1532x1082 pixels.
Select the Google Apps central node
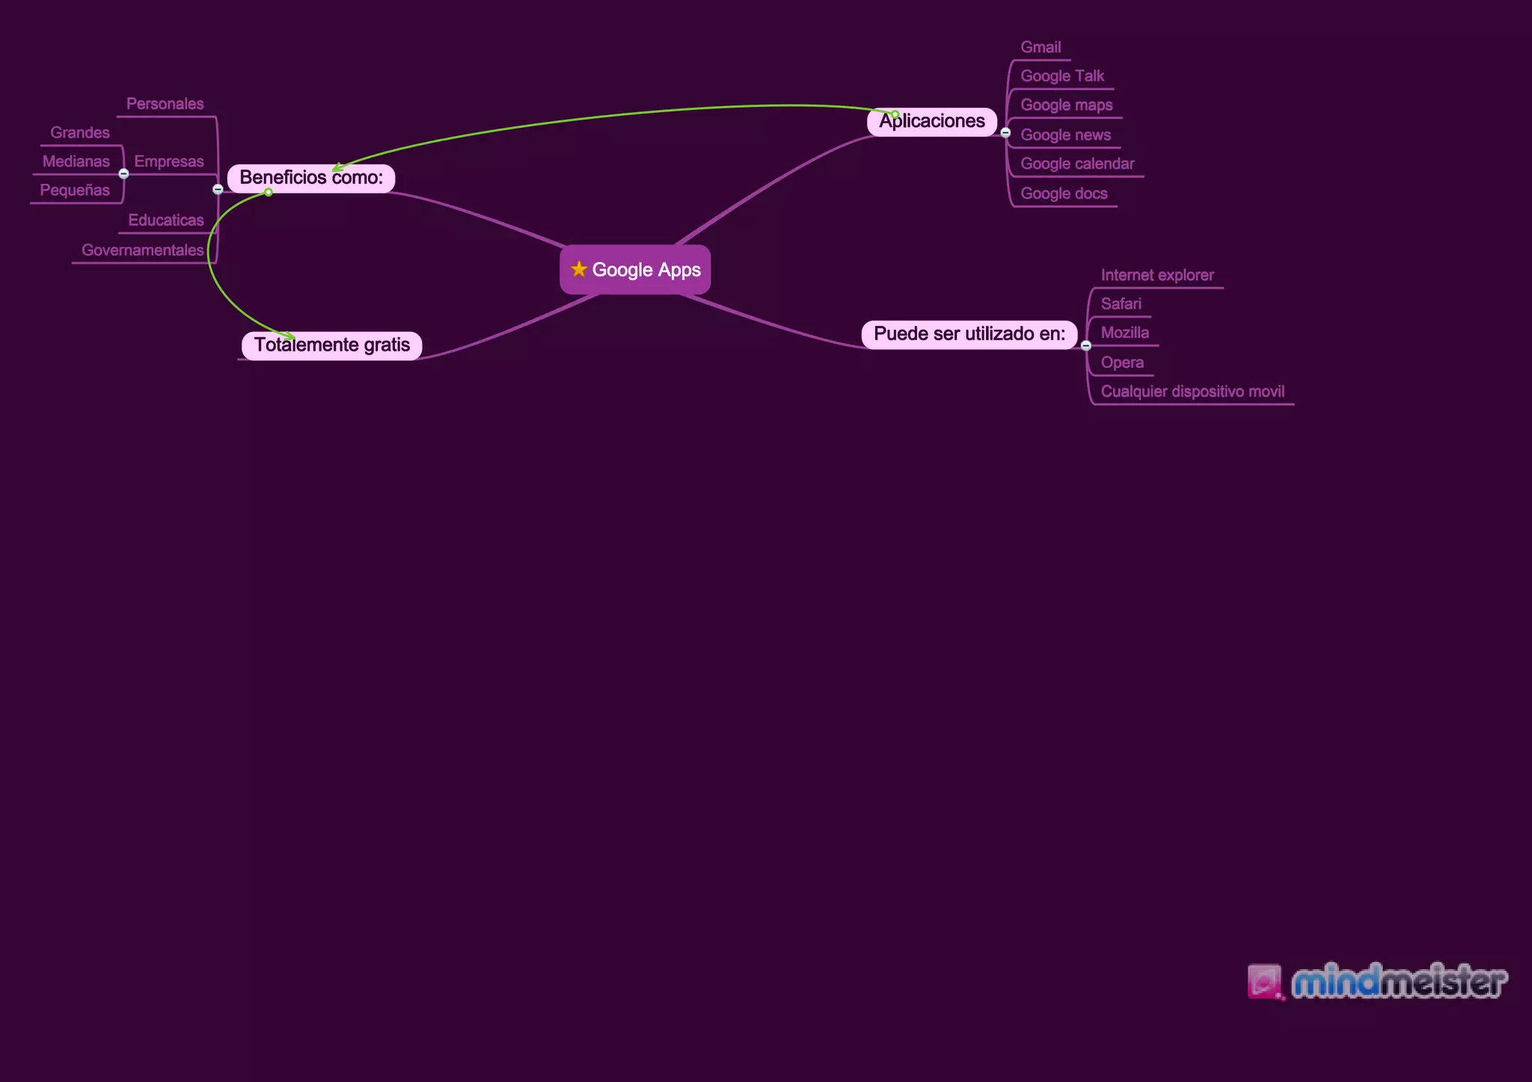point(646,270)
